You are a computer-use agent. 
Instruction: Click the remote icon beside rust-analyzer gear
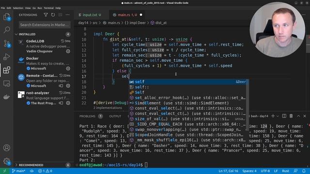[x=61, y=103]
